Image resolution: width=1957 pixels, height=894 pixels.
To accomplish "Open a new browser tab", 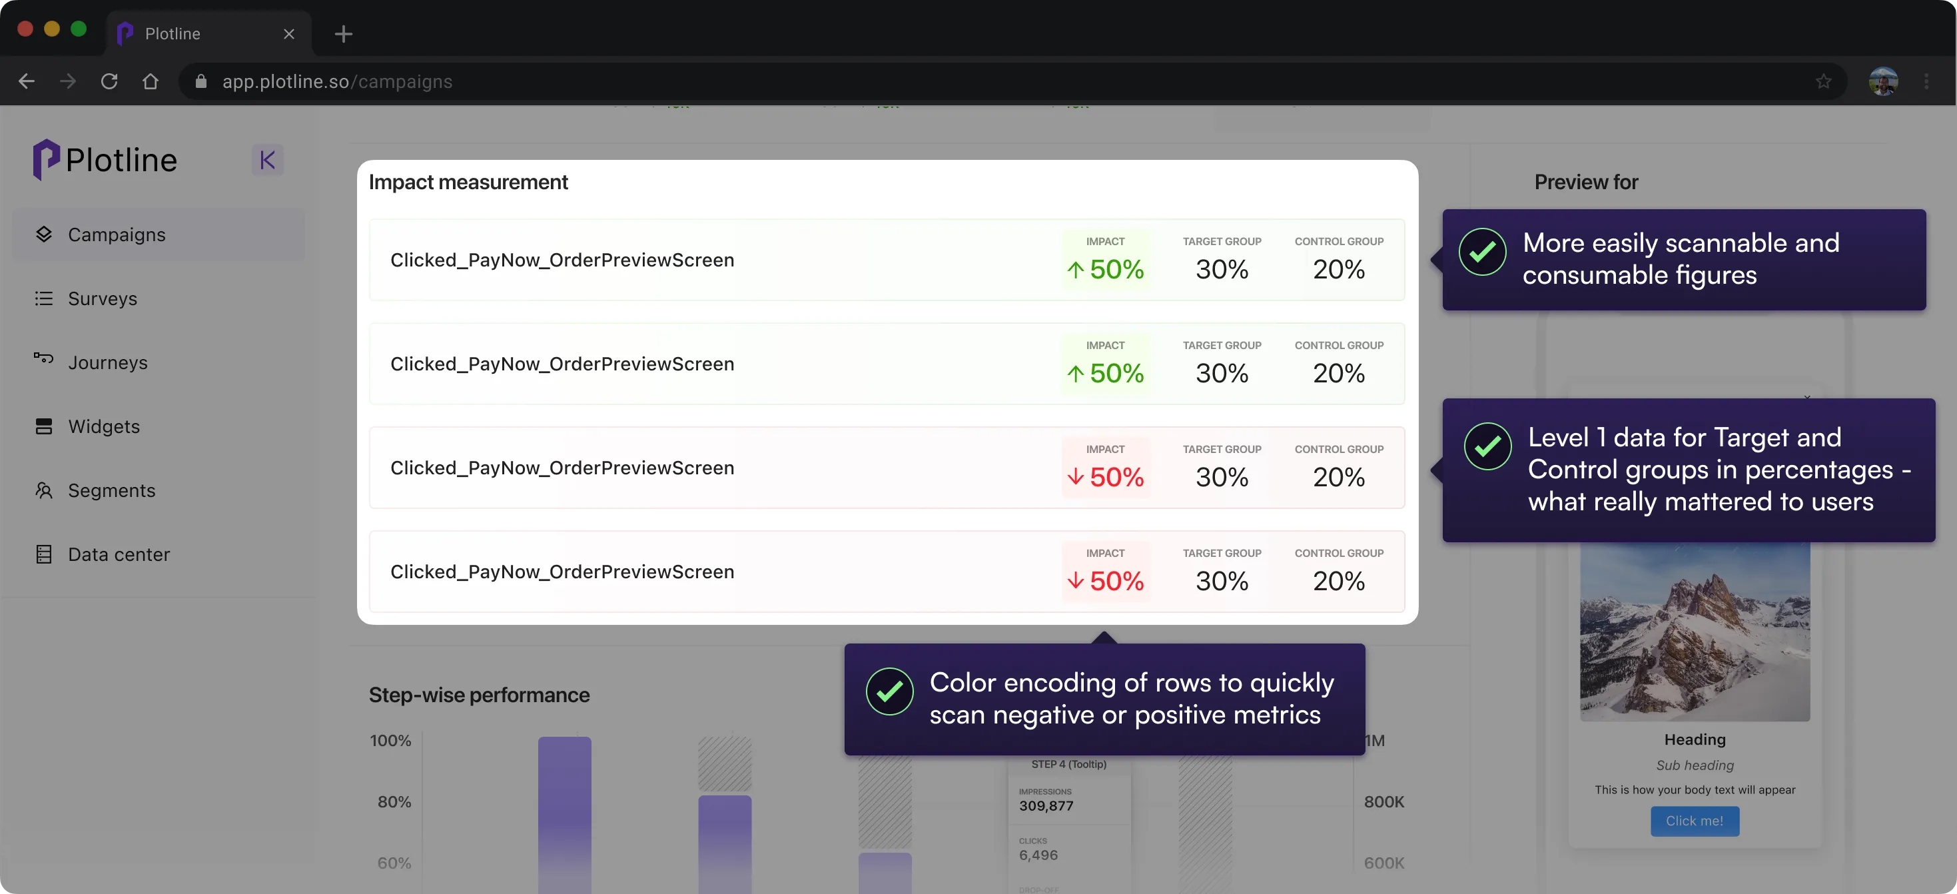I will click(344, 33).
